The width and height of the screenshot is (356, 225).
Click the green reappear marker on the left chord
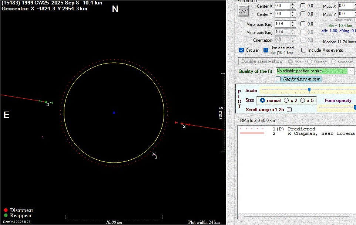click(46, 102)
